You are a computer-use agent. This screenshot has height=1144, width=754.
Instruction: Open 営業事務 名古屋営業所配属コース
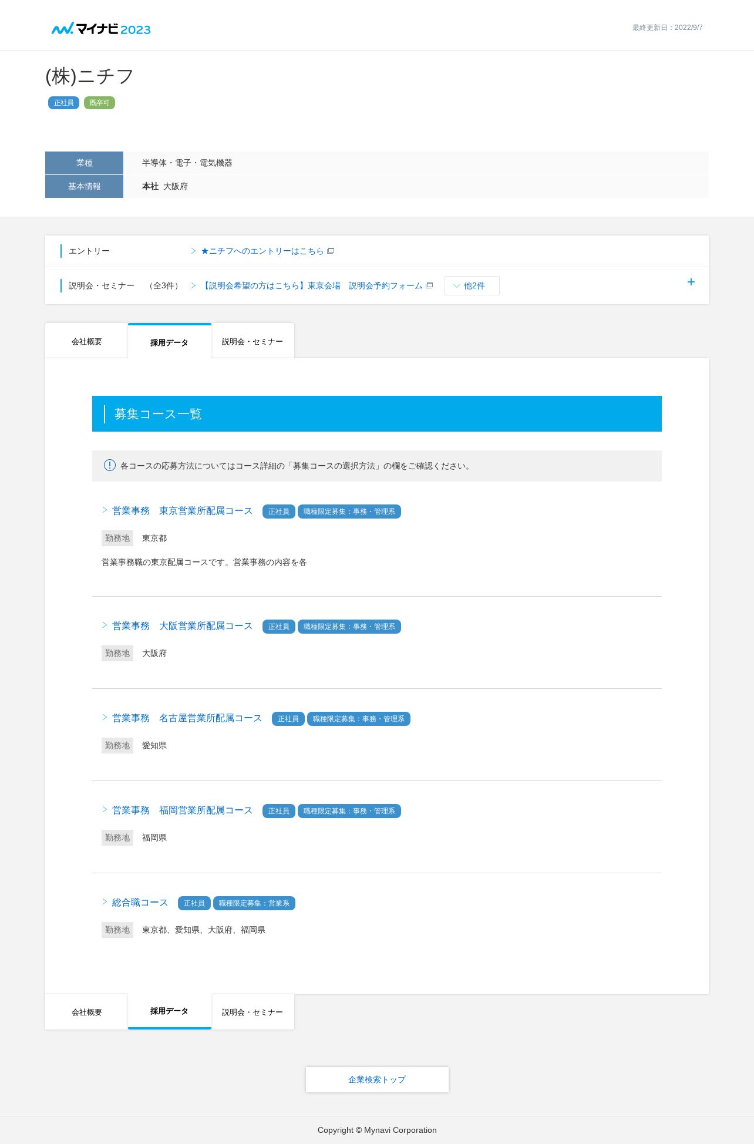pyautogui.click(x=187, y=718)
